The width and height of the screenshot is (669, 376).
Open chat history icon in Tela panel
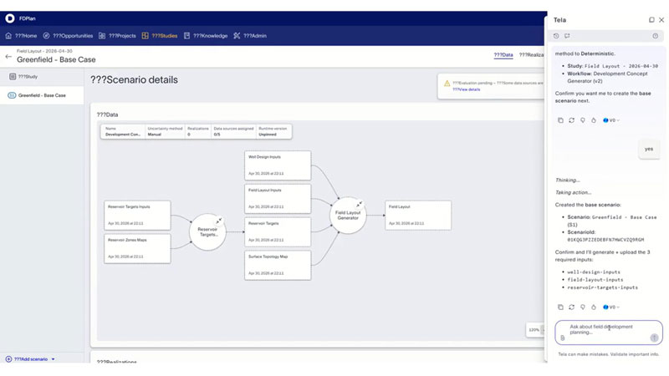point(556,36)
